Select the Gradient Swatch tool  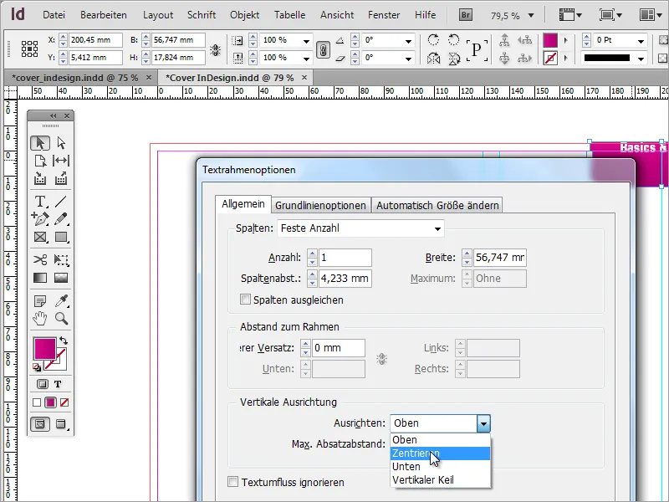coord(40,278)
